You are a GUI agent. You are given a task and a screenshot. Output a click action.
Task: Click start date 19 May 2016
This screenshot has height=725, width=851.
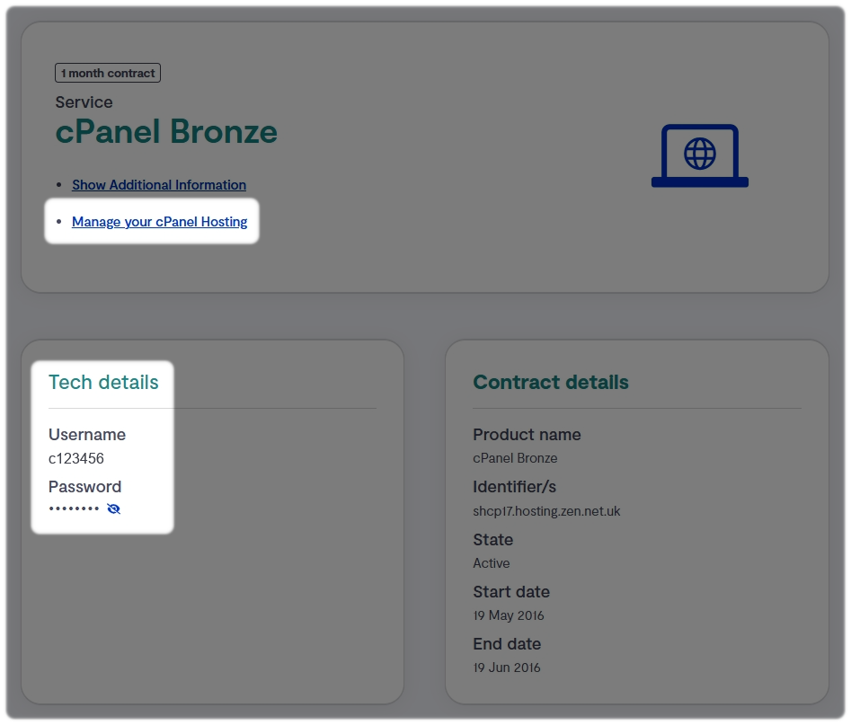509,615
